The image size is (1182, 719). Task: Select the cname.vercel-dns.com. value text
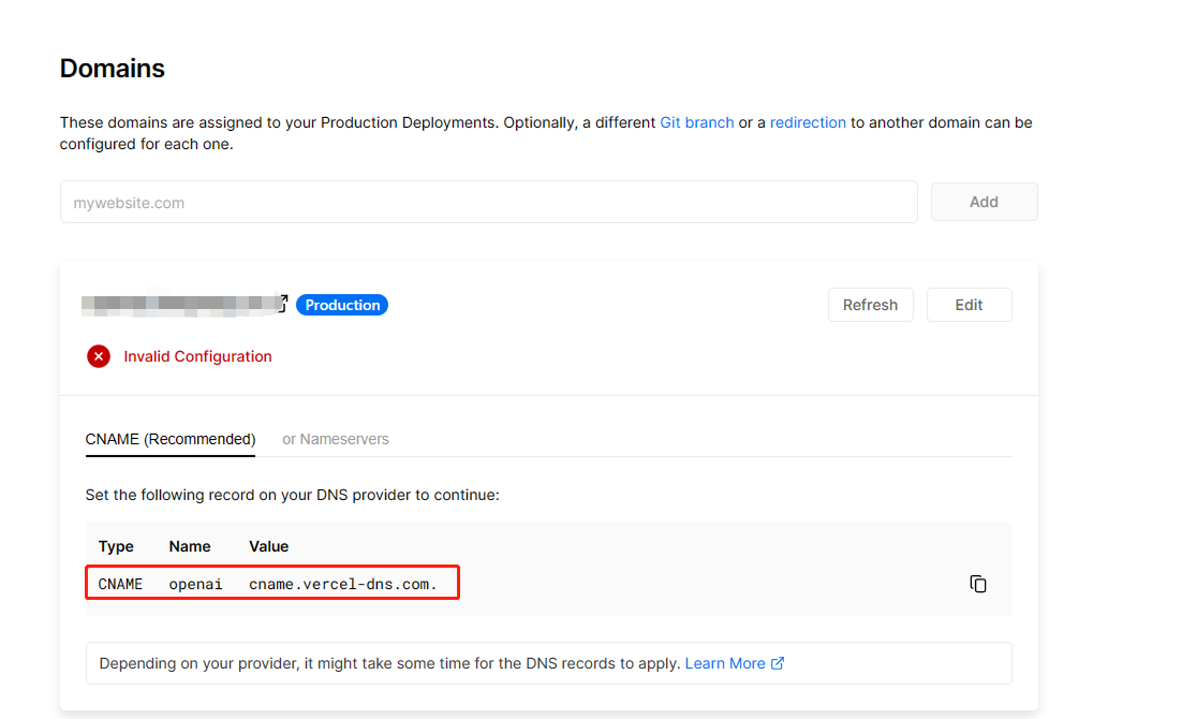(x=343, y=584)
